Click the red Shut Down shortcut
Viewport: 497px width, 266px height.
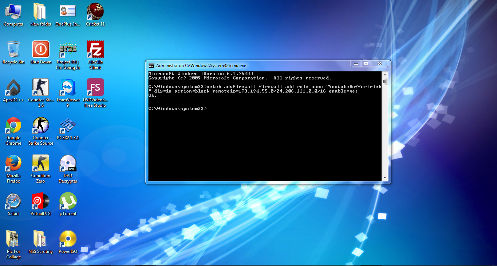(x=41, y=53)
